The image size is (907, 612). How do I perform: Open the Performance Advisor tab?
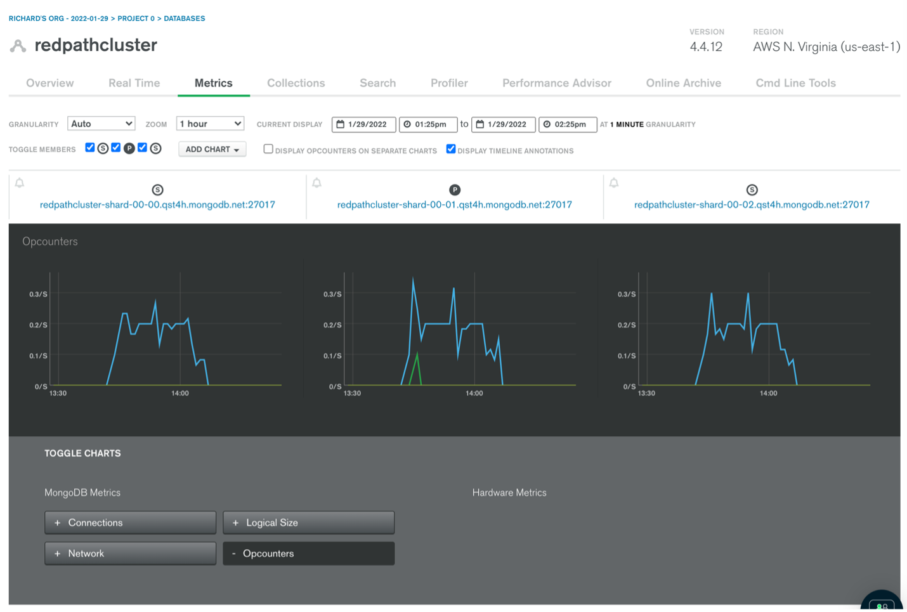pyautogui.click(x=556, y=83)
